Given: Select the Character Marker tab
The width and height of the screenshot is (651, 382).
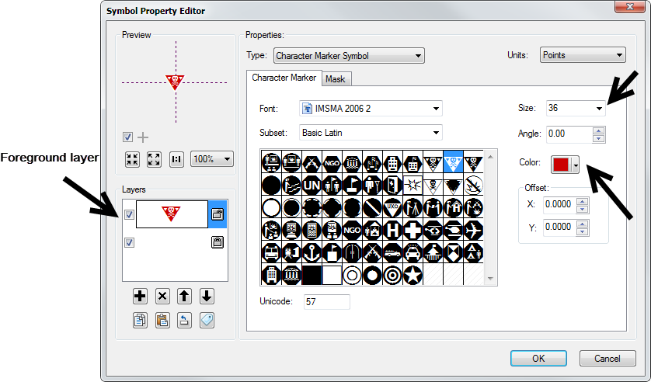Looking at the screenshot, I should coord(284,78).
